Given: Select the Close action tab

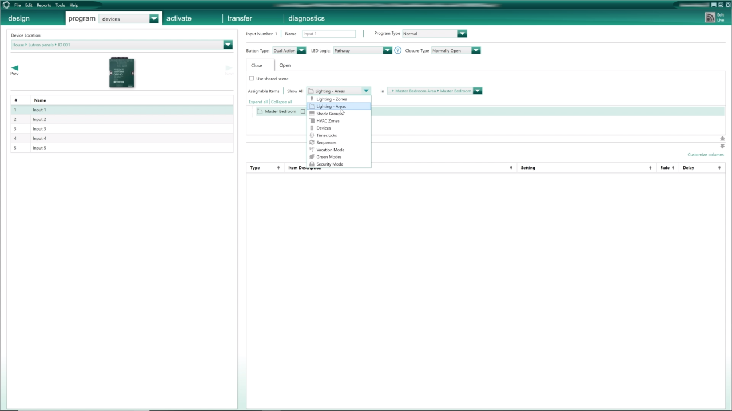Looking at the screenshot, I should [x=257, y=65].
